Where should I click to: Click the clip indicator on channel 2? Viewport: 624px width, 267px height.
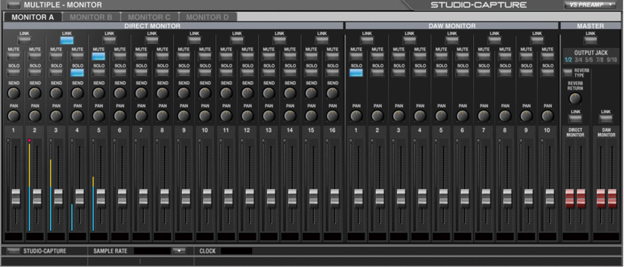point(29,140)
